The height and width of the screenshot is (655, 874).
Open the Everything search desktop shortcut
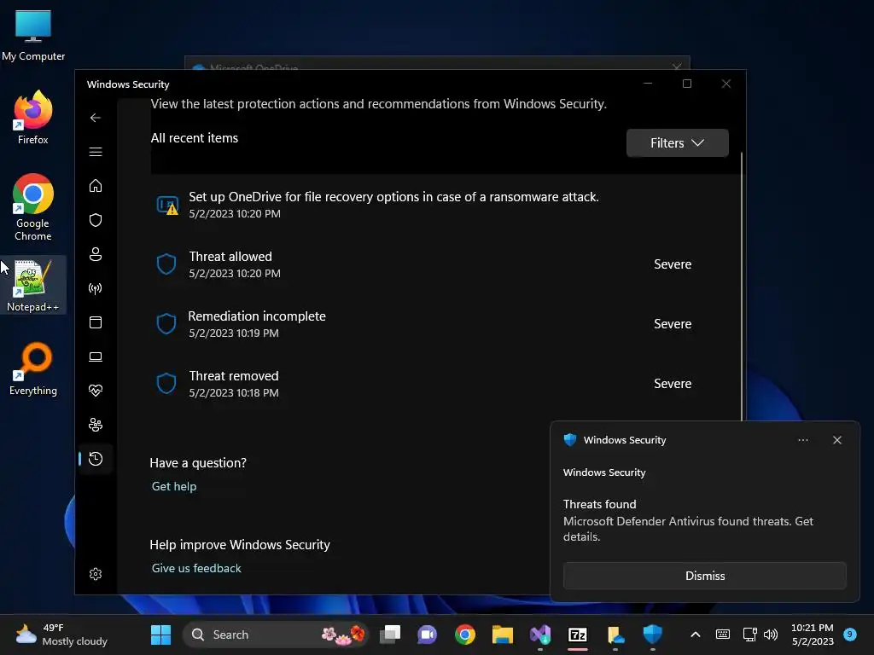click(x=33, y=368)
